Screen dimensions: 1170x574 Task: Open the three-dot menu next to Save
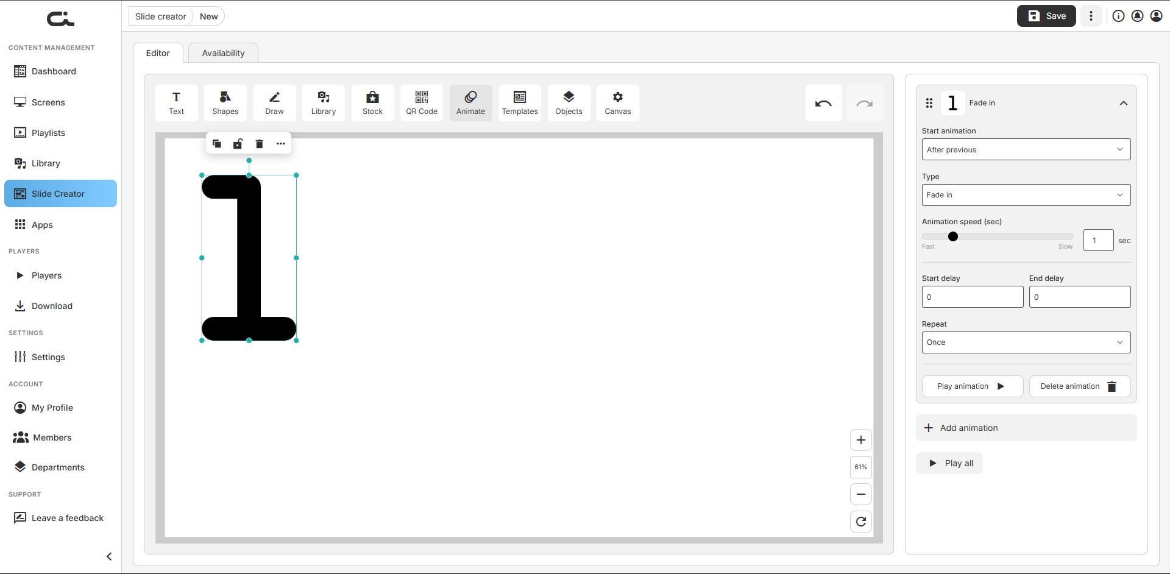(1091, 16)
